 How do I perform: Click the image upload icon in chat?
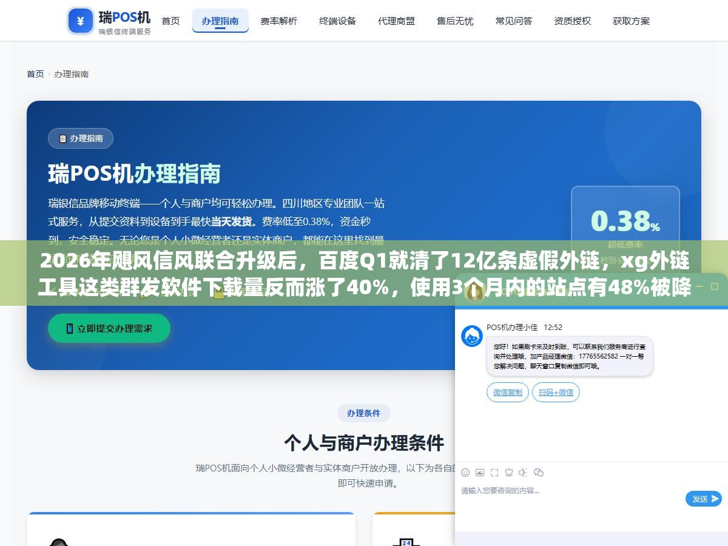pyautogui.click(x=480, y=473)
